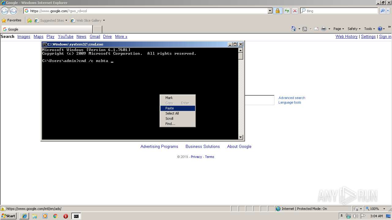The height and width of the screenshot is (220, 392).
Task: Open the About Google link
Action: coord(239,146)
